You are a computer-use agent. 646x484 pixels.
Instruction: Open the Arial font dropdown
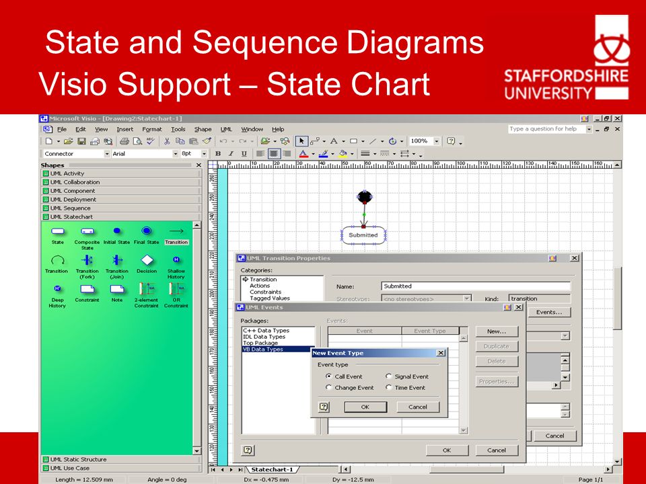tap(176, 153)
